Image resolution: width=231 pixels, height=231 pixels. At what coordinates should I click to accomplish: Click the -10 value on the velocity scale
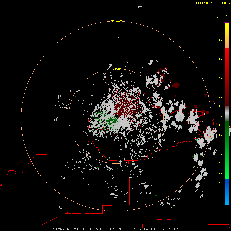pos(219,125)
